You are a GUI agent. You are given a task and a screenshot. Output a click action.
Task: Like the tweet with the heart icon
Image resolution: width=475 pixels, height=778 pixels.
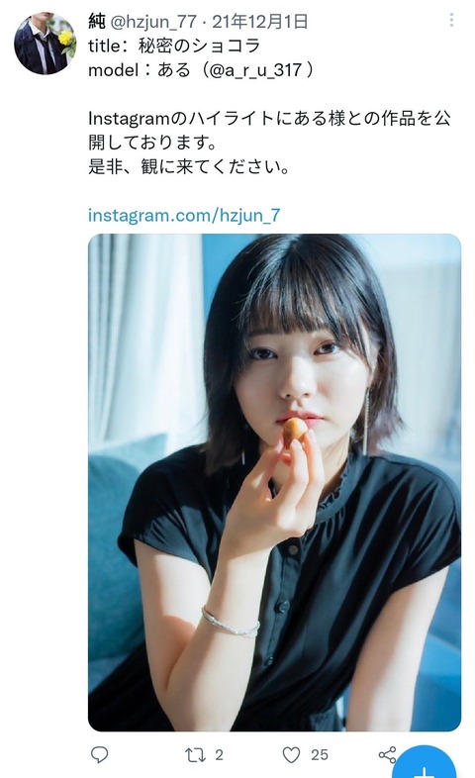291,755
